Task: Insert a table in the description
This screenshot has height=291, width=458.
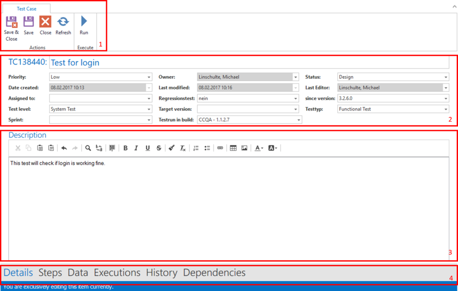Action: pyautogui.click(x=233, y=148)
